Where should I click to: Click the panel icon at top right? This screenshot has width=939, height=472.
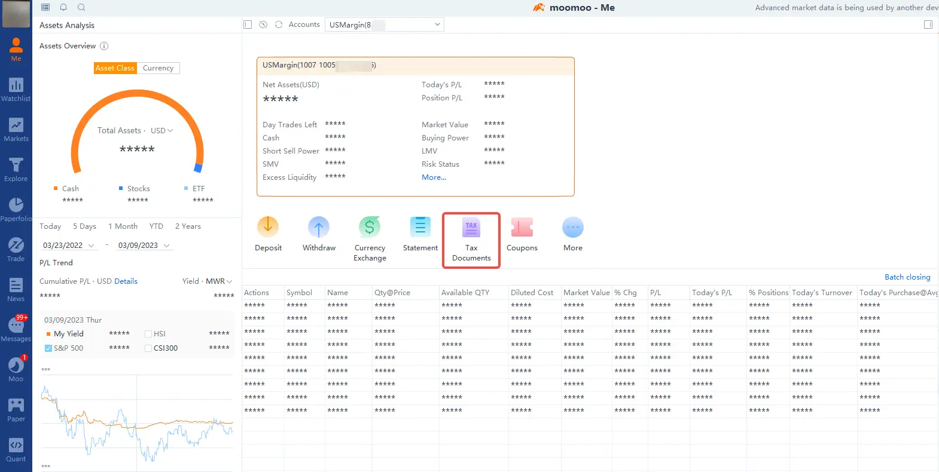[928, 24]
